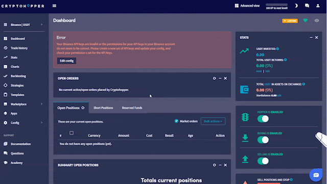Refresh Open Positions tab icon
The height and width of the screenshot is (184, 327).
(83, 108)
